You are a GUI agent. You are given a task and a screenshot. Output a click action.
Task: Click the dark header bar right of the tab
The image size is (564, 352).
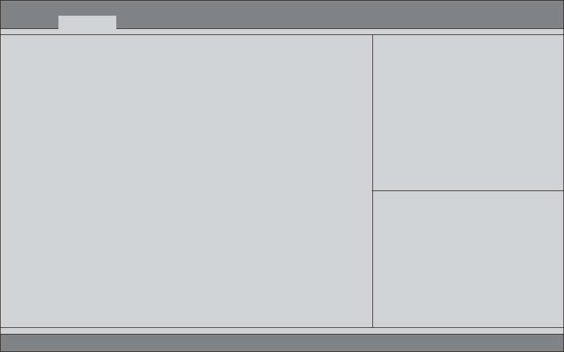pos(340,14)
